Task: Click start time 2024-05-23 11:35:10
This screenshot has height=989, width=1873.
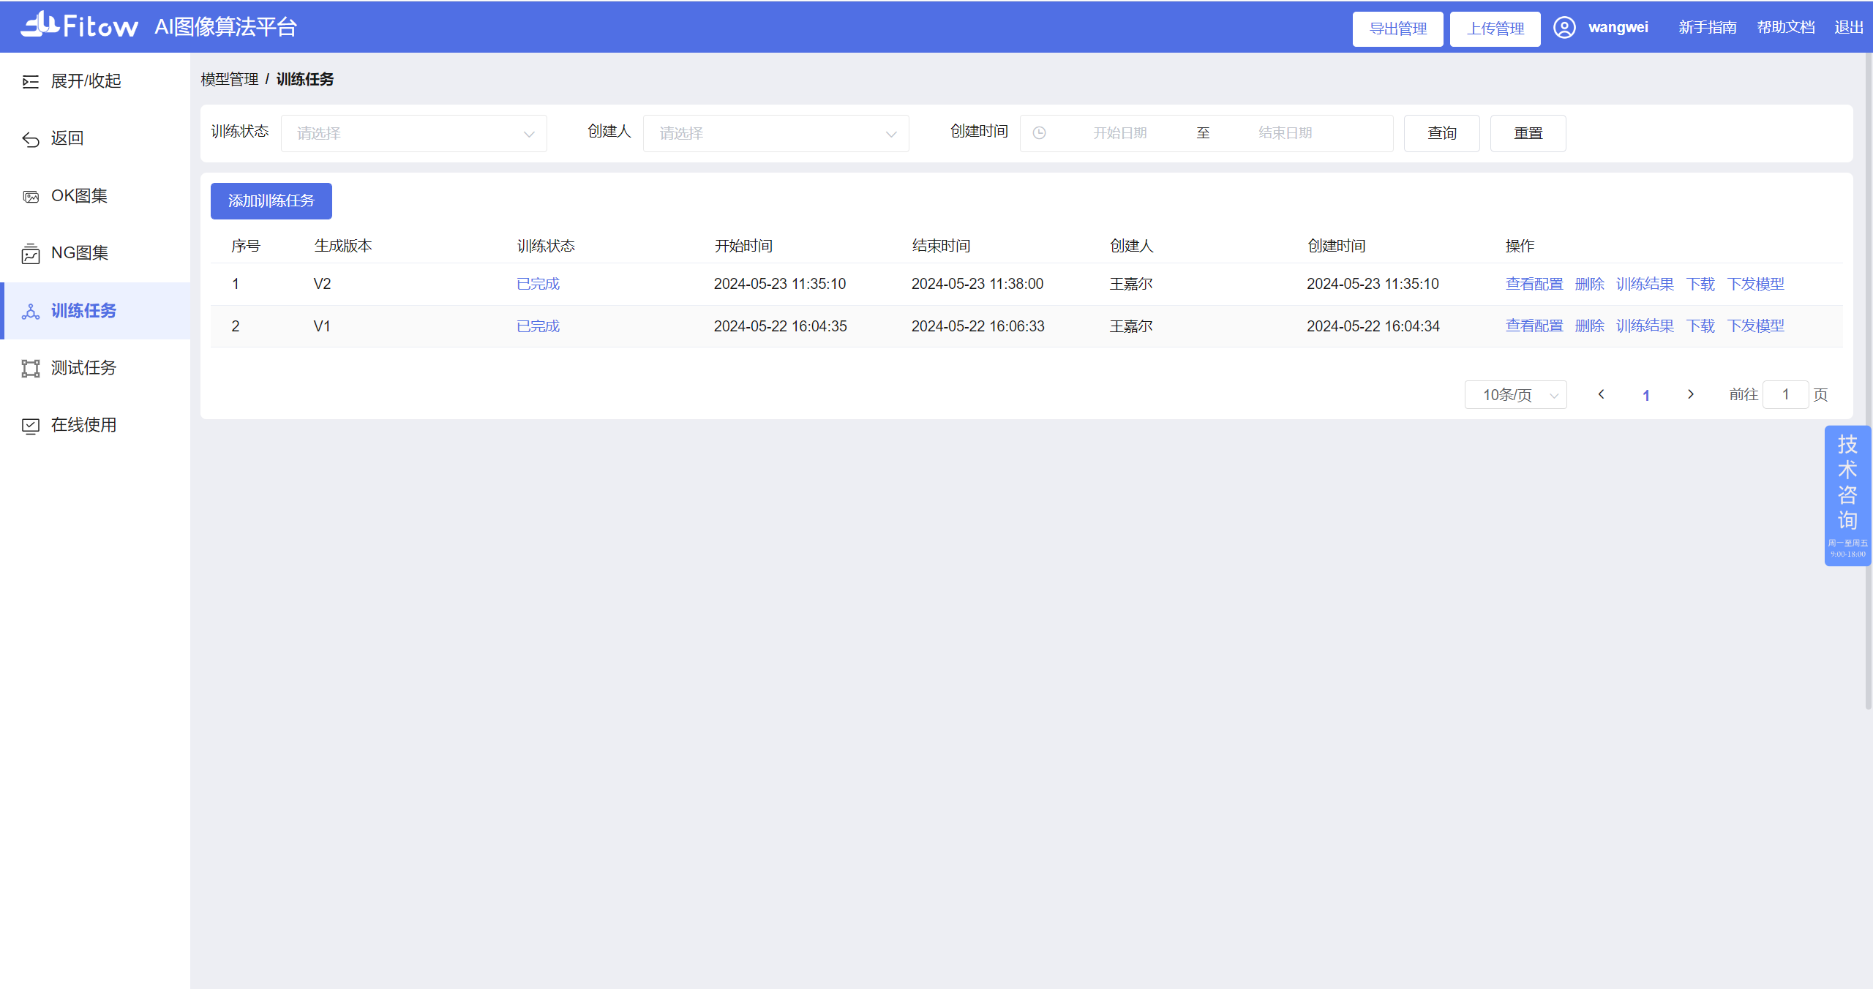Action: click(780, 284)
